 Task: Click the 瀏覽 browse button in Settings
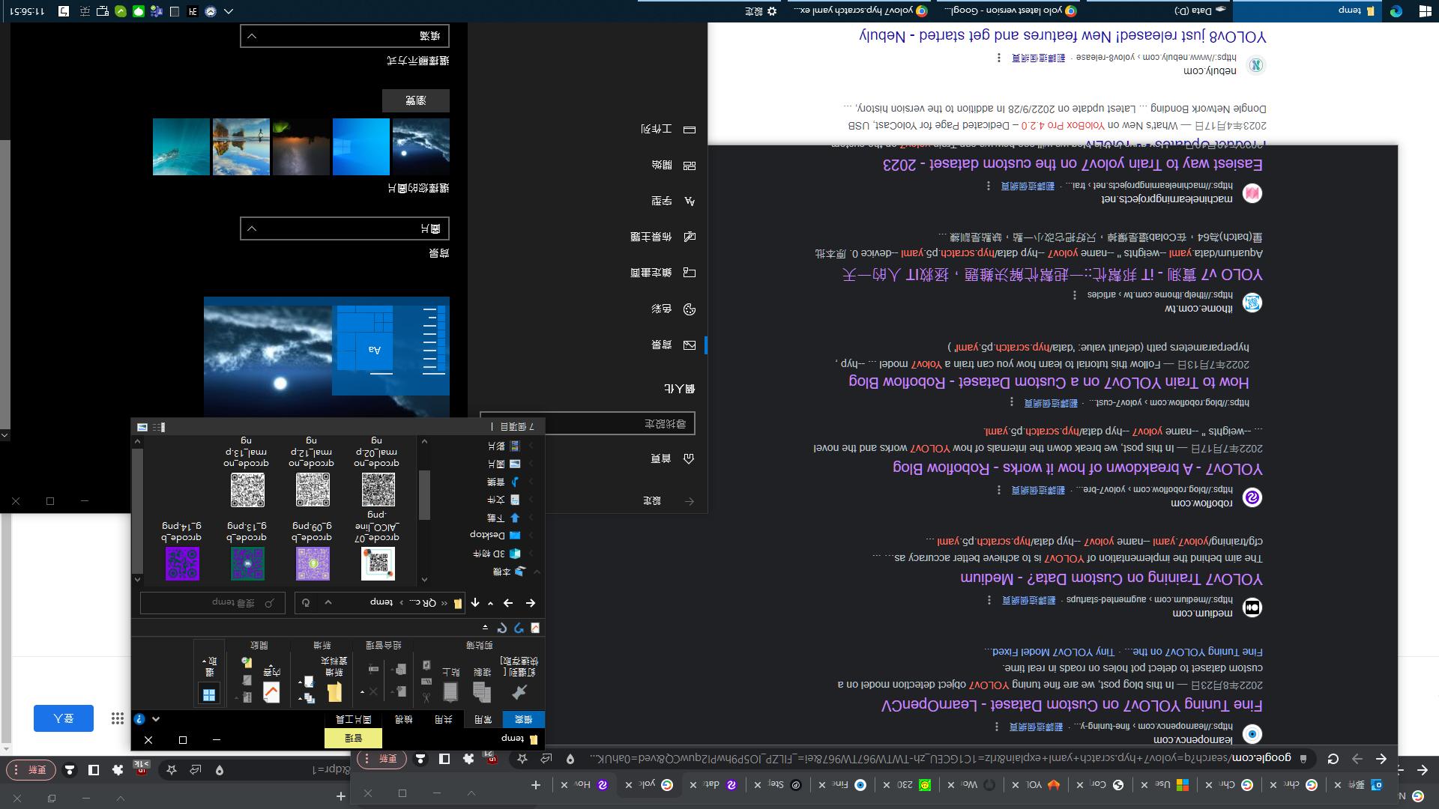pyautogui.click(x=416, y=100)
